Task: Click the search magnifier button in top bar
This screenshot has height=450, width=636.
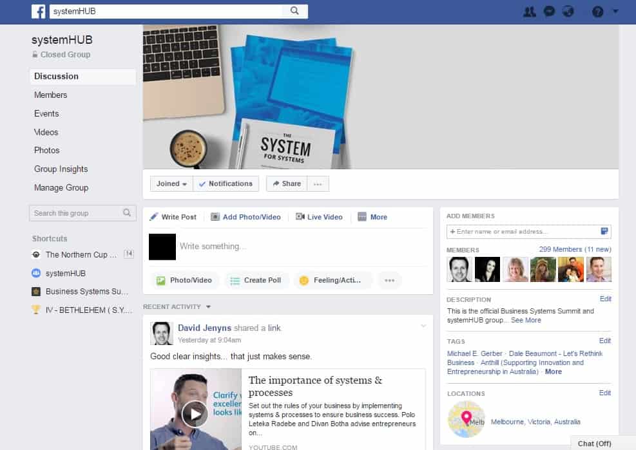Action: [294, 11]
